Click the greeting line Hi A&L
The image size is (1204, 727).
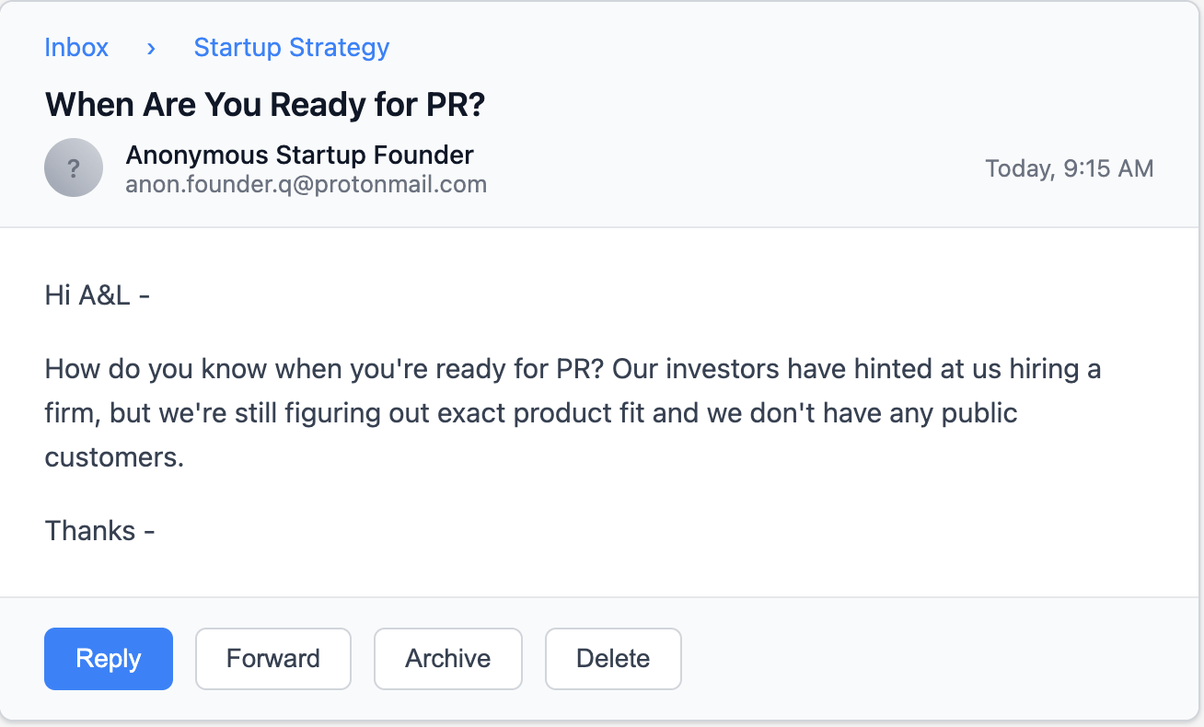click(97, 295)
